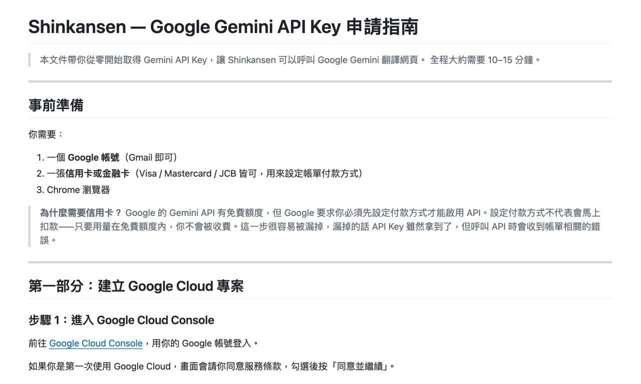641x384 pixels.
Task: Click the bold 信用卡或金融卡 text
Action: tap(98, 173)
